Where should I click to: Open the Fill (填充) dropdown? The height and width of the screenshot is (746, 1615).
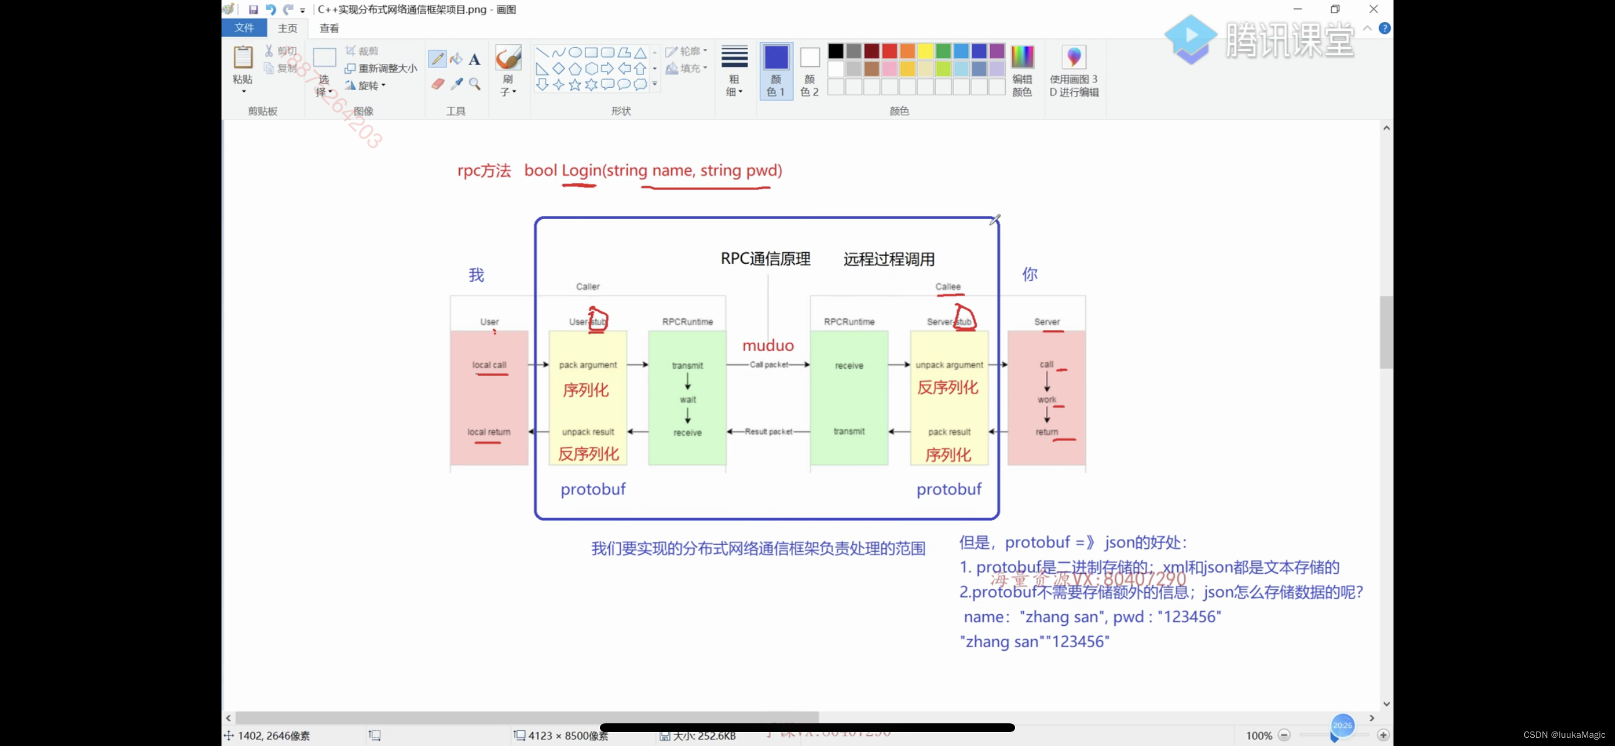click(687, 69)
